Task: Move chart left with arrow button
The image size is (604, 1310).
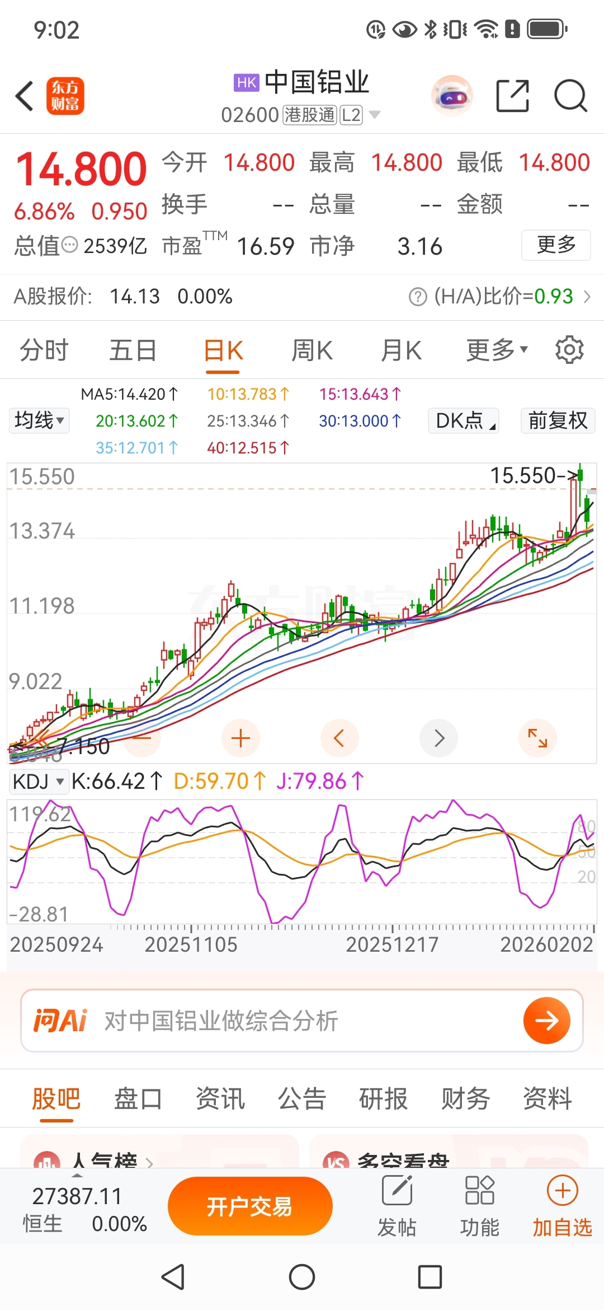Action: click(339, 738)
